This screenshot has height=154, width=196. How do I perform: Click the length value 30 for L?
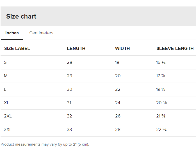70,89
